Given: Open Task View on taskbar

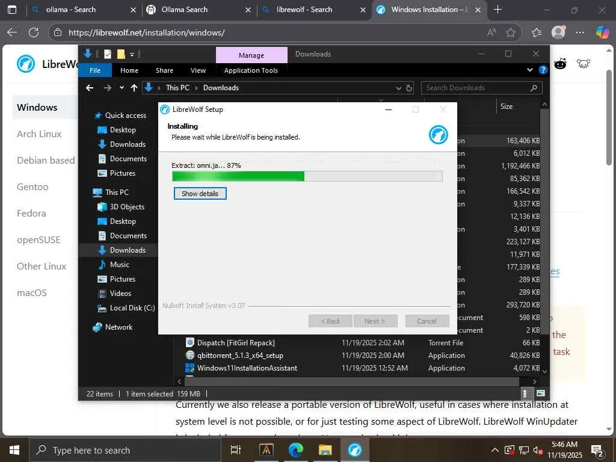Looking at the screenshot, I should [x=236, y=450].
